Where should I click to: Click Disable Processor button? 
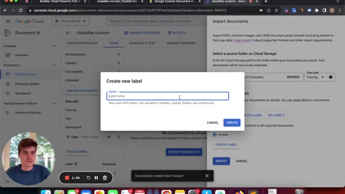(142, 33)
